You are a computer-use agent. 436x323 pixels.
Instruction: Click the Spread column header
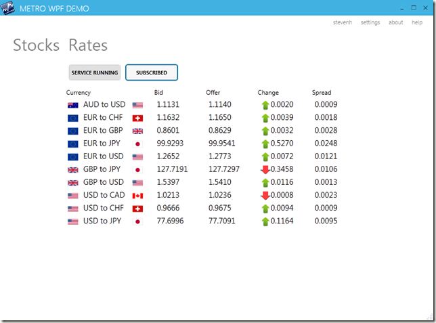coord(322,93)
